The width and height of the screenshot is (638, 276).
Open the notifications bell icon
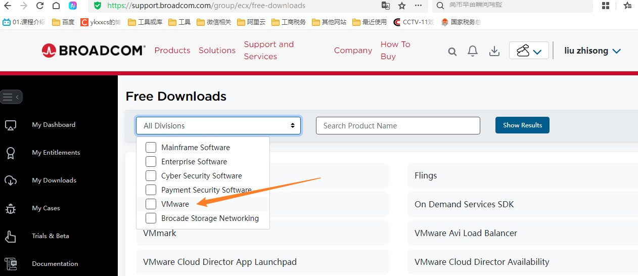[473, 51]
